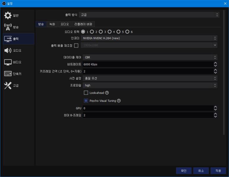Viewport: 229px width, 177px height.
Task: Click the 최대 B-프레임 value field
Action: coord(148,115)
